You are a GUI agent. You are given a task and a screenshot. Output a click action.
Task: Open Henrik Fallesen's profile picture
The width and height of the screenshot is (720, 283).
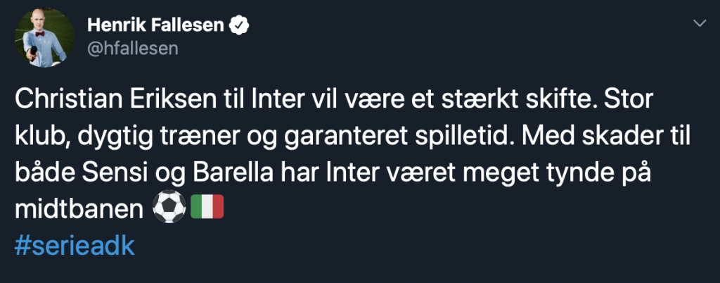coord(44,38)
